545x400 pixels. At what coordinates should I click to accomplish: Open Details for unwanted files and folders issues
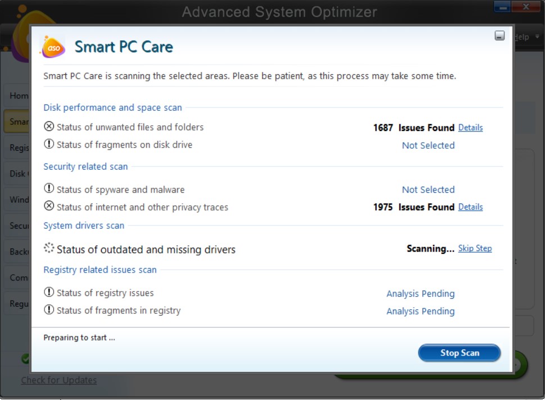coord(470,128)
